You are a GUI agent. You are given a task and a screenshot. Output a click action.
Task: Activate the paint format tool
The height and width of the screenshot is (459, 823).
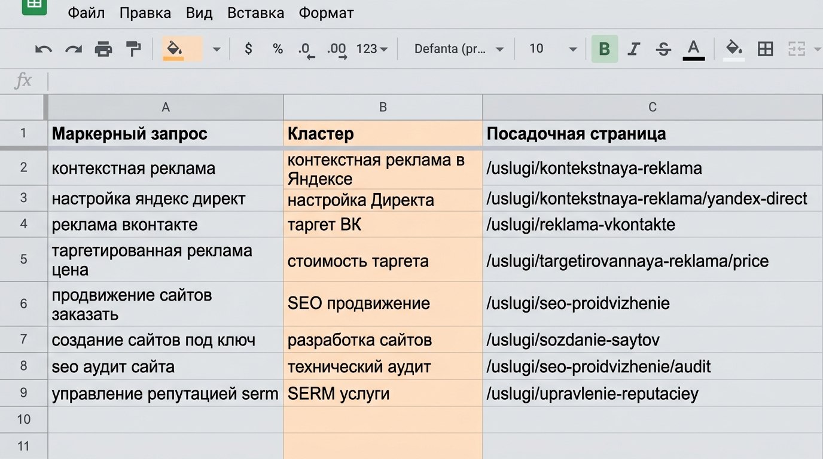point(133,49)
